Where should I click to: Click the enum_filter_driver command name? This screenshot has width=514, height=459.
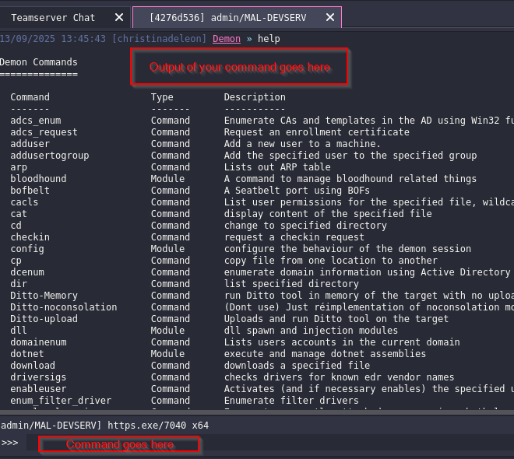pyautogui.click(x=61, y=401)
